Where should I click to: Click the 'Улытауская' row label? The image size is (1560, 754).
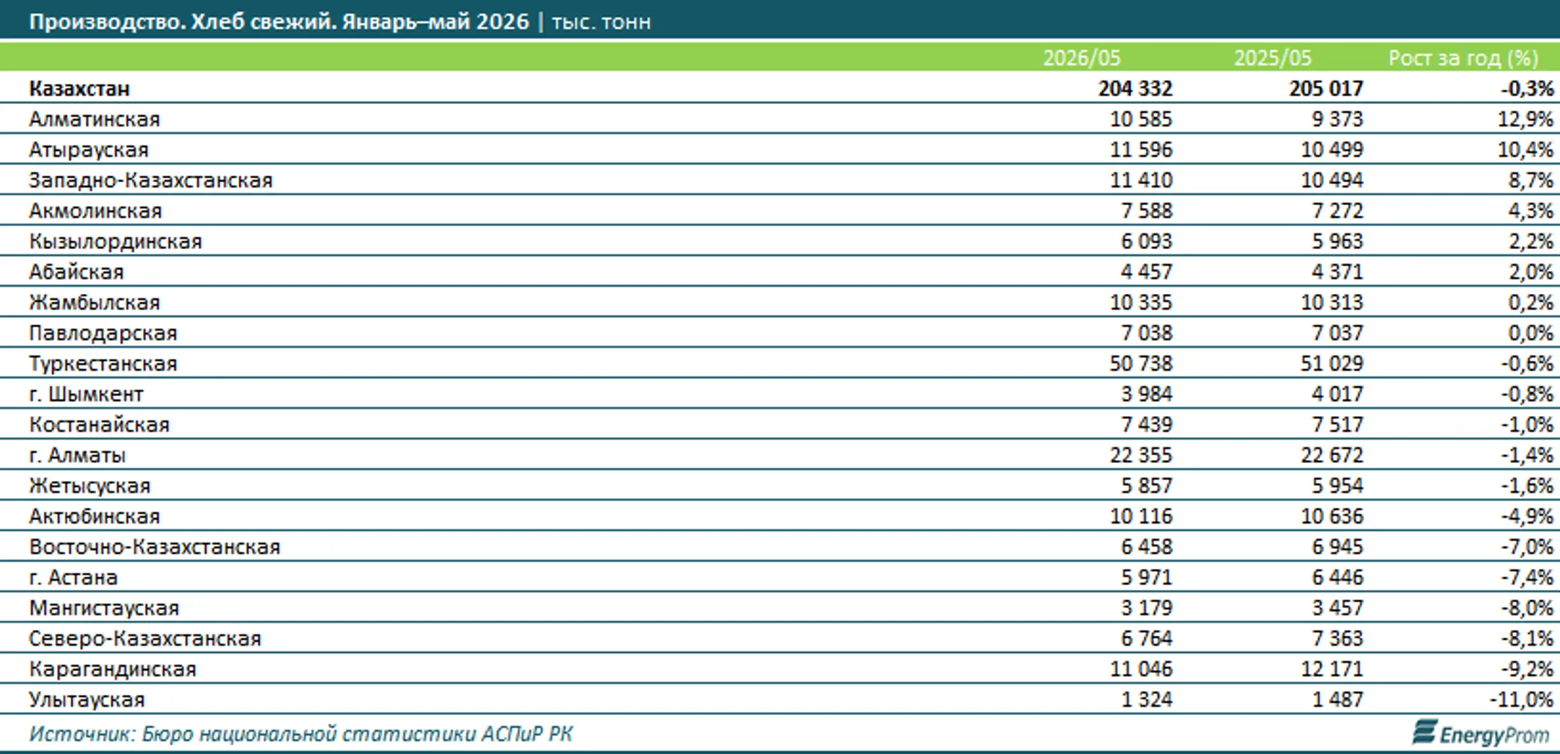tap(87, 700)
